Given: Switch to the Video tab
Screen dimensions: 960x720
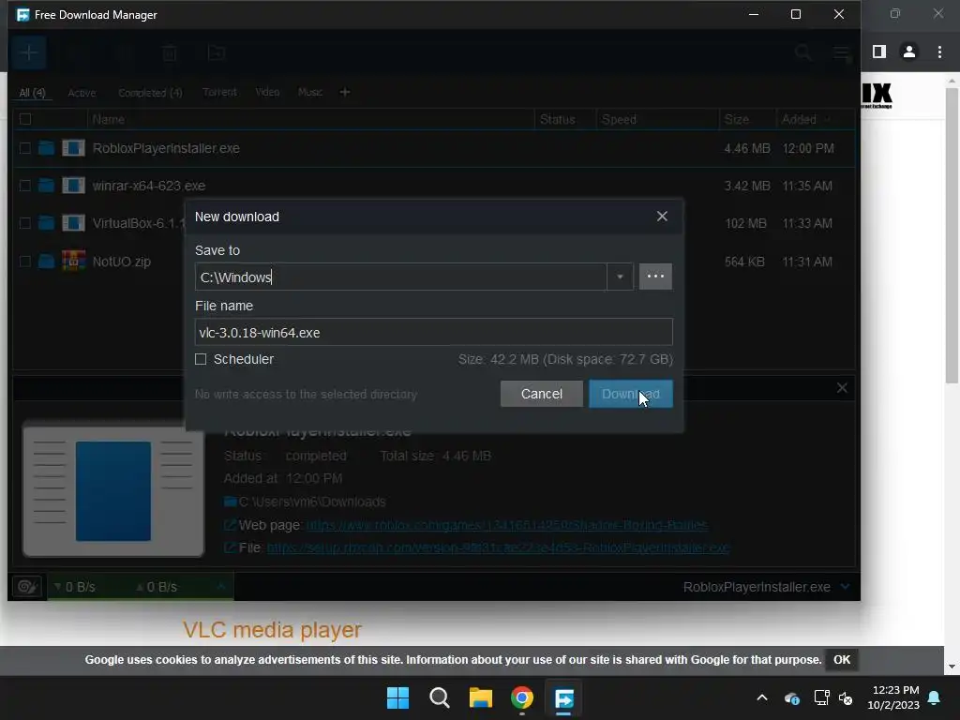Looking at the screenshot, I should 267,92.
